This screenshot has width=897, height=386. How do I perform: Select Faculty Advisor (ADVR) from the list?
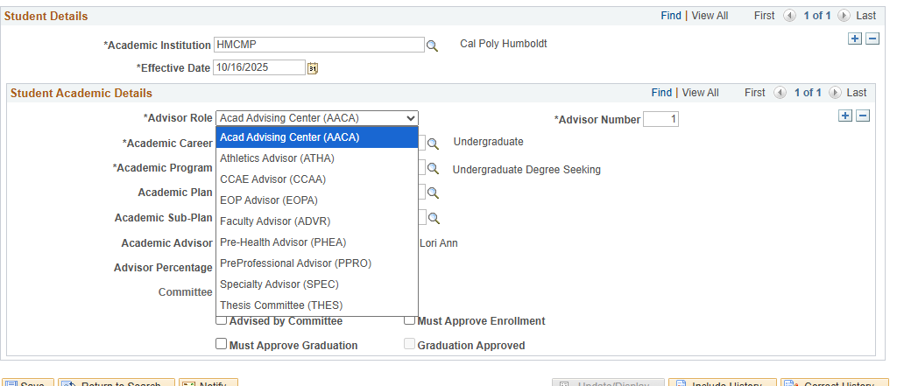(275, 221)
